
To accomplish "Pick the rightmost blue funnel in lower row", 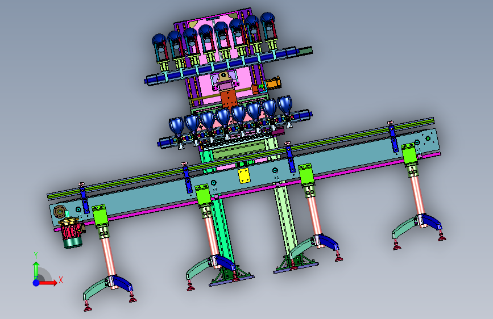I will (x=284, y=105).
